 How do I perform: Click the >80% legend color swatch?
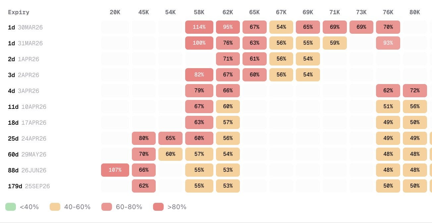(x=158, y=207)
